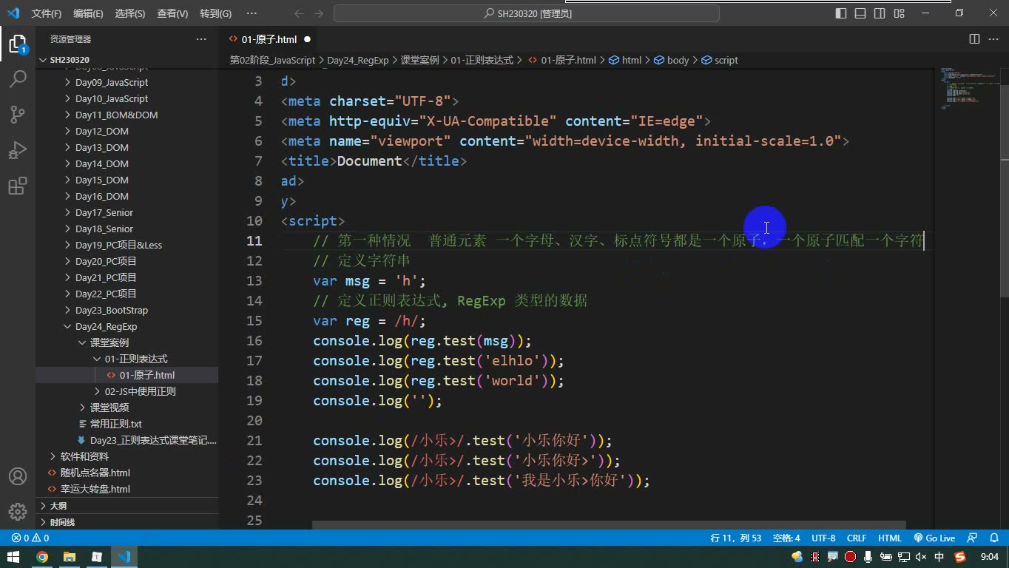
Task: Click the split editor right icon
Action: [974, 39]
